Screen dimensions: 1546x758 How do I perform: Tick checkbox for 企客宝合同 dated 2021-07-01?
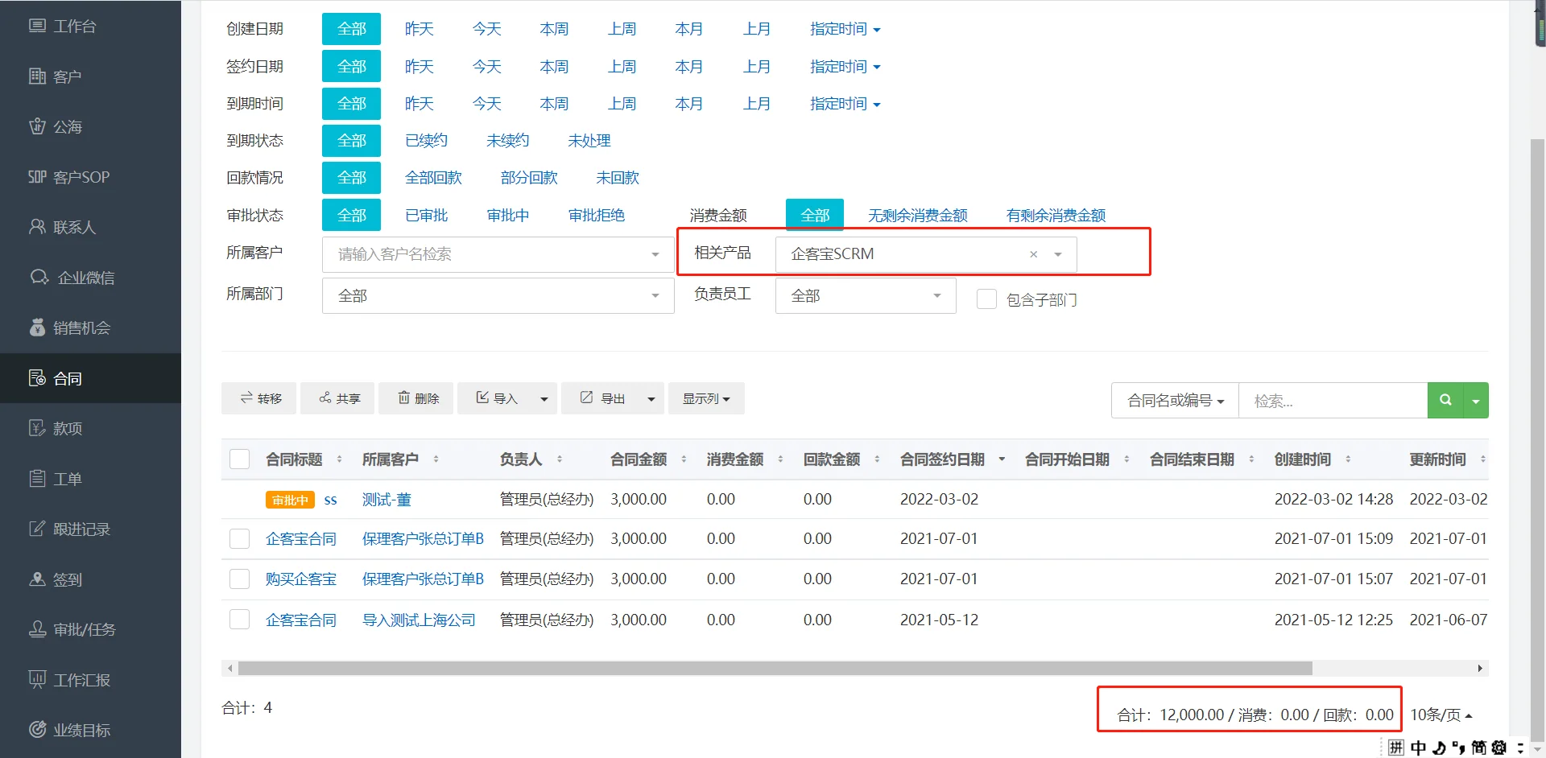click(x=240, y=539)
